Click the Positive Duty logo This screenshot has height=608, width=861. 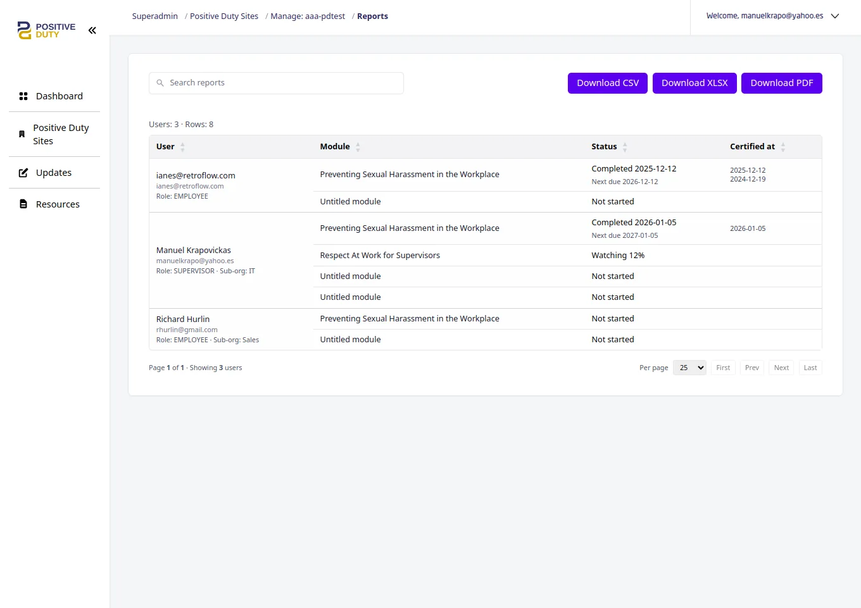pyautogui.click(x=44, y=30)
